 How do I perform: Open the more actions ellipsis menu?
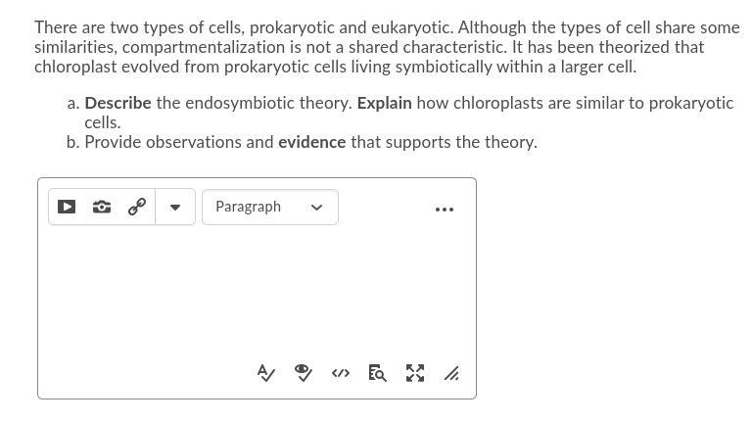pyautogui.click(x=444, y=209)
